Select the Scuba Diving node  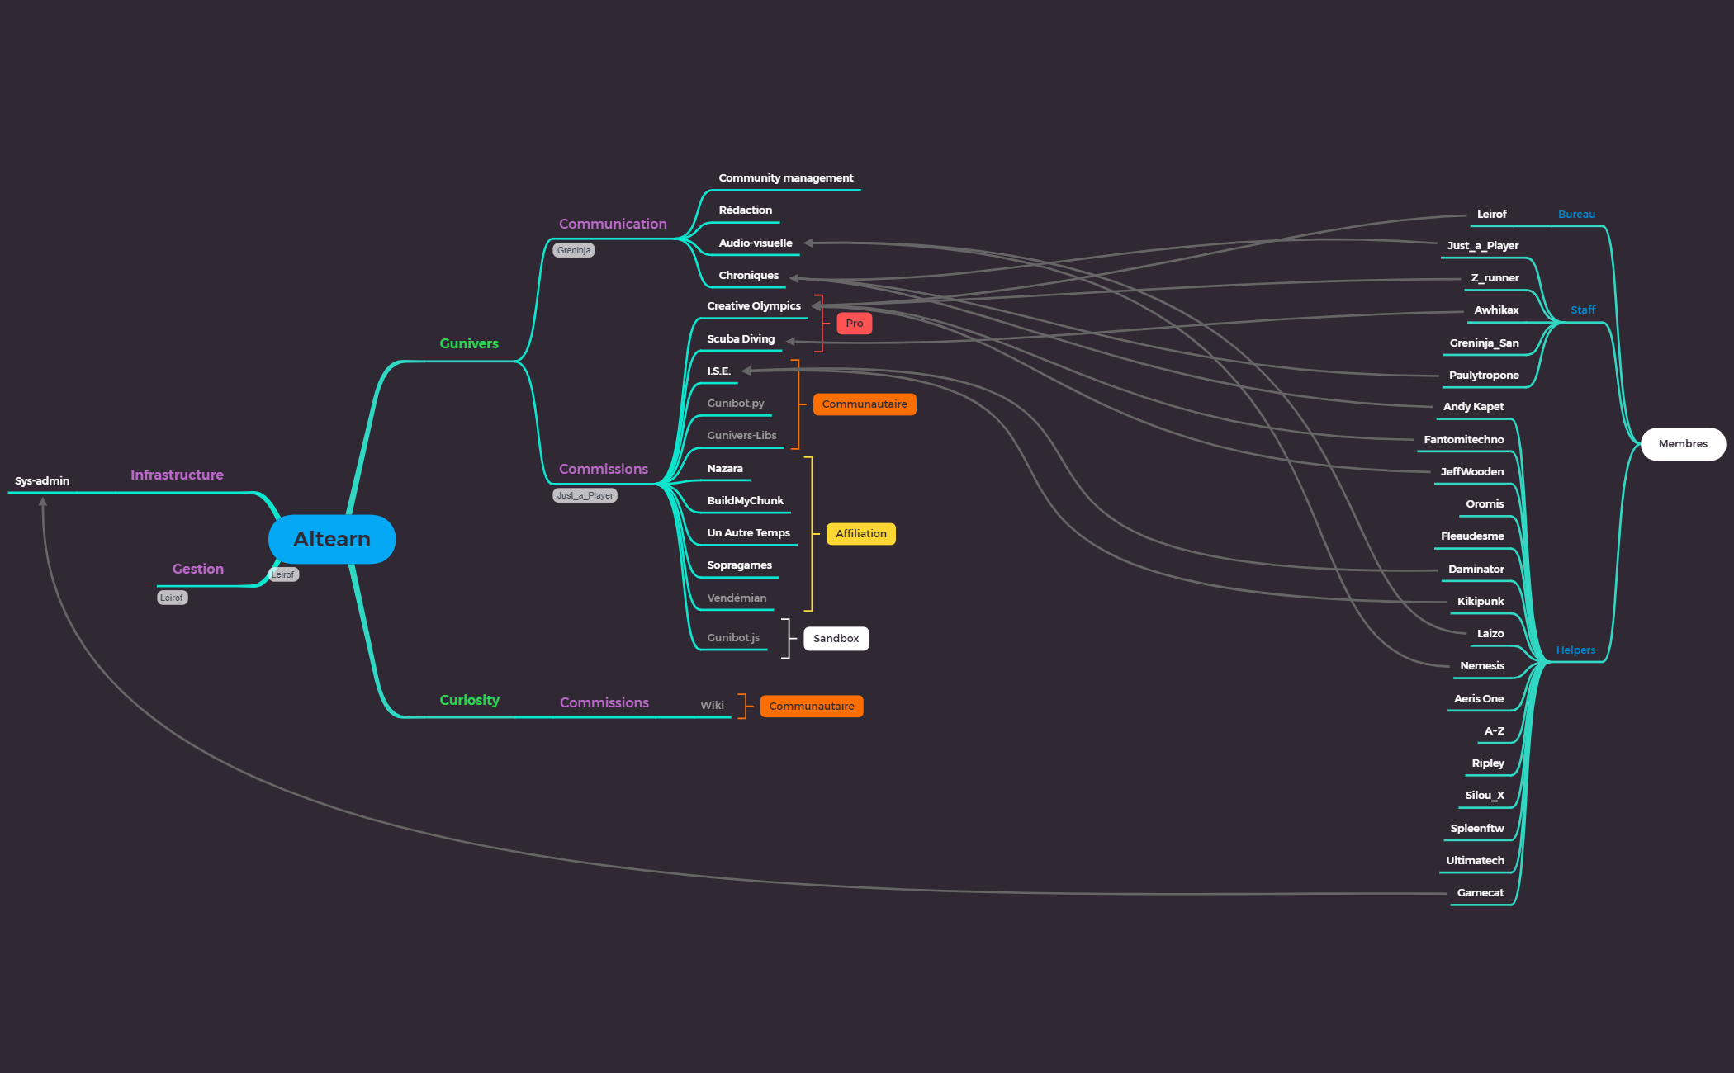click(741, 338)
